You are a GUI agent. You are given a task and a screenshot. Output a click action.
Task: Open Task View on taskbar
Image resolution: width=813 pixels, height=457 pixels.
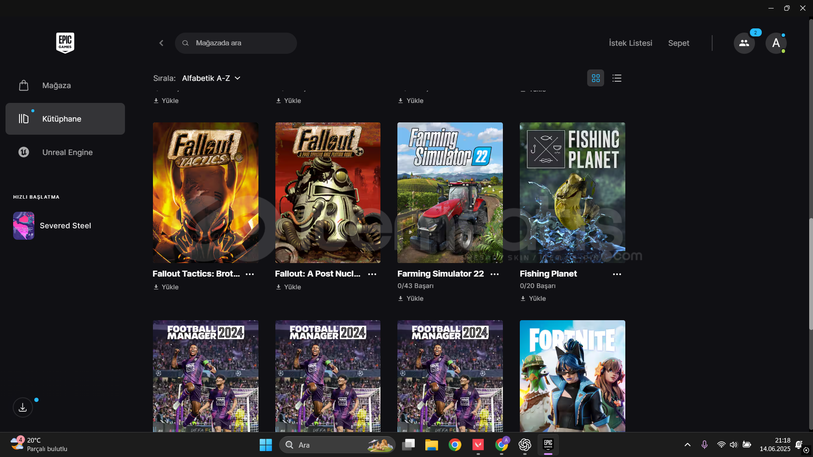coord(408,445)
